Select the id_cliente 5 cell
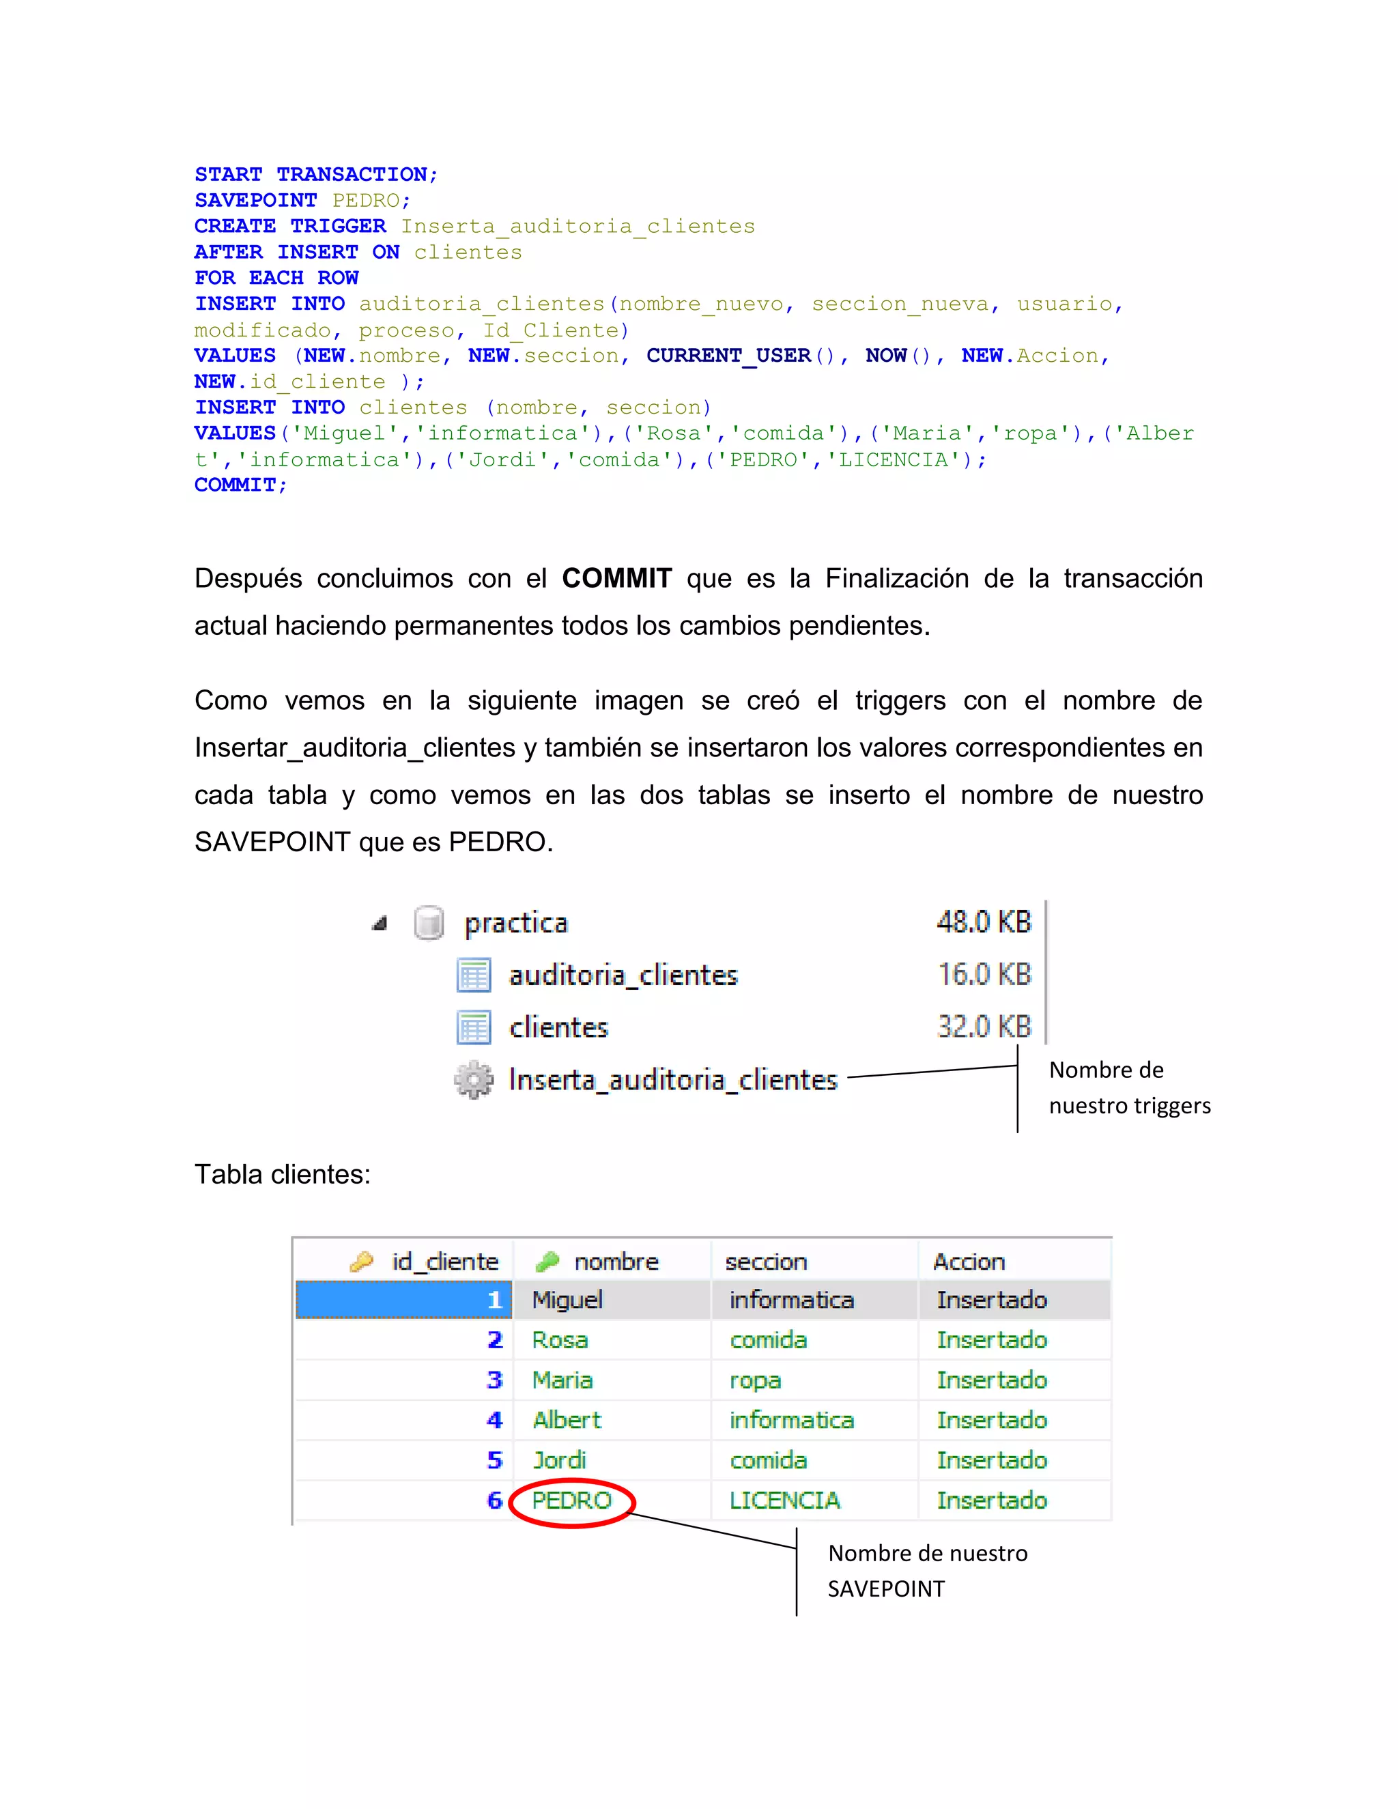 [404, 1460]
